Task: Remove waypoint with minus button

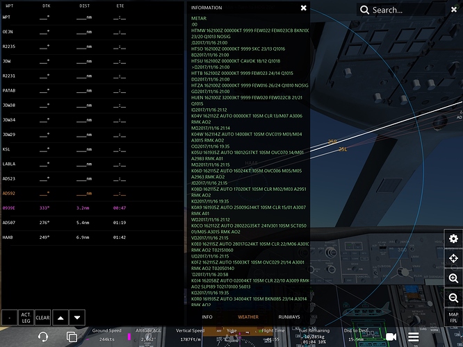Action: 10,318
